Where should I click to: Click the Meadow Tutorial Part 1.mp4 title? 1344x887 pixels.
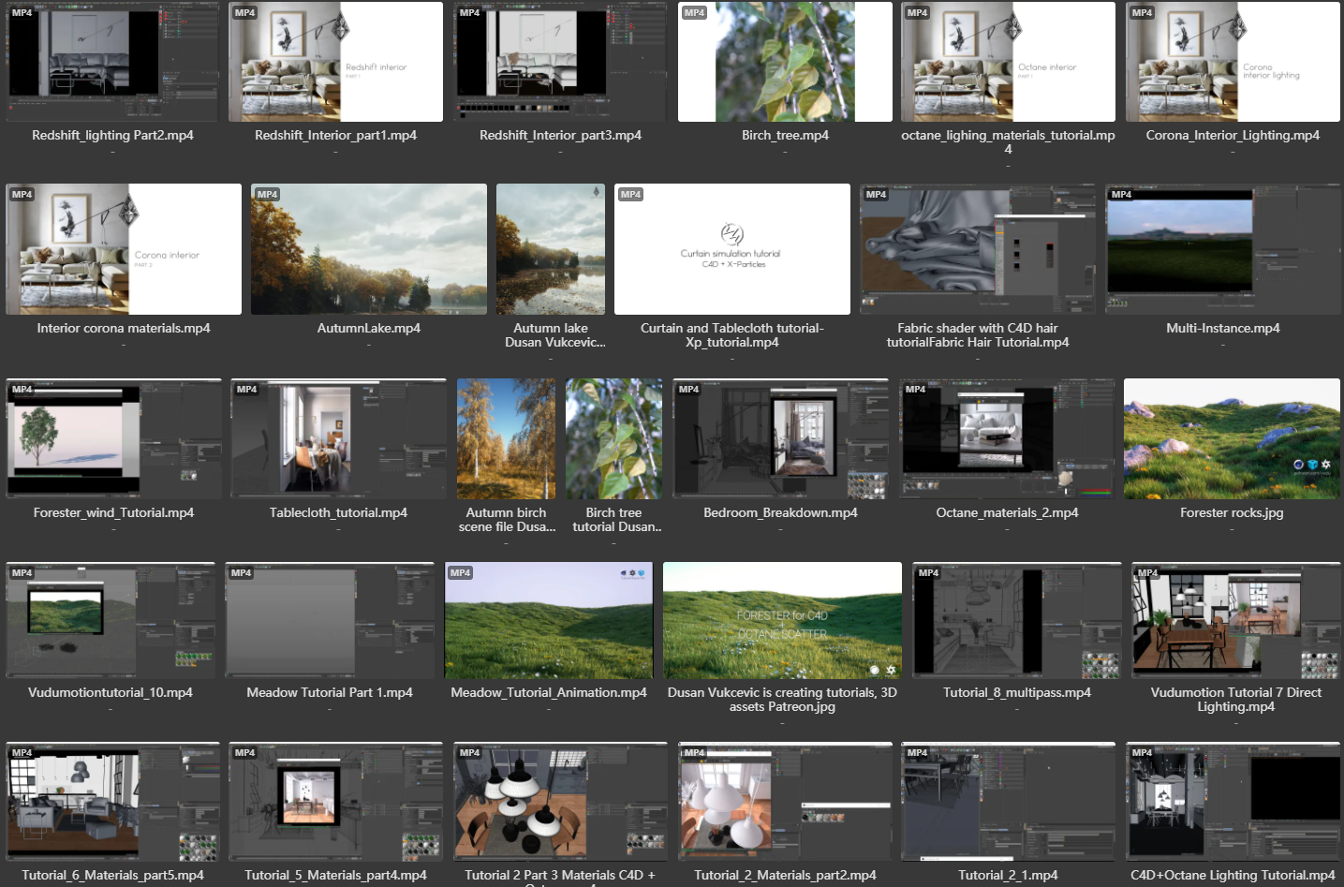pyautogui.click(x=330, y=692)
